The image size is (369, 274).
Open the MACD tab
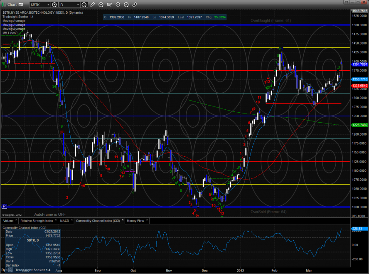[64, 221]
